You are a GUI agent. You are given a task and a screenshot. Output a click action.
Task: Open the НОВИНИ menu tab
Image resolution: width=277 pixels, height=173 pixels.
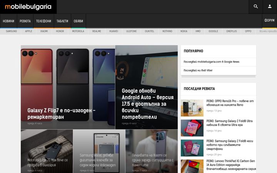coord(8,21)
